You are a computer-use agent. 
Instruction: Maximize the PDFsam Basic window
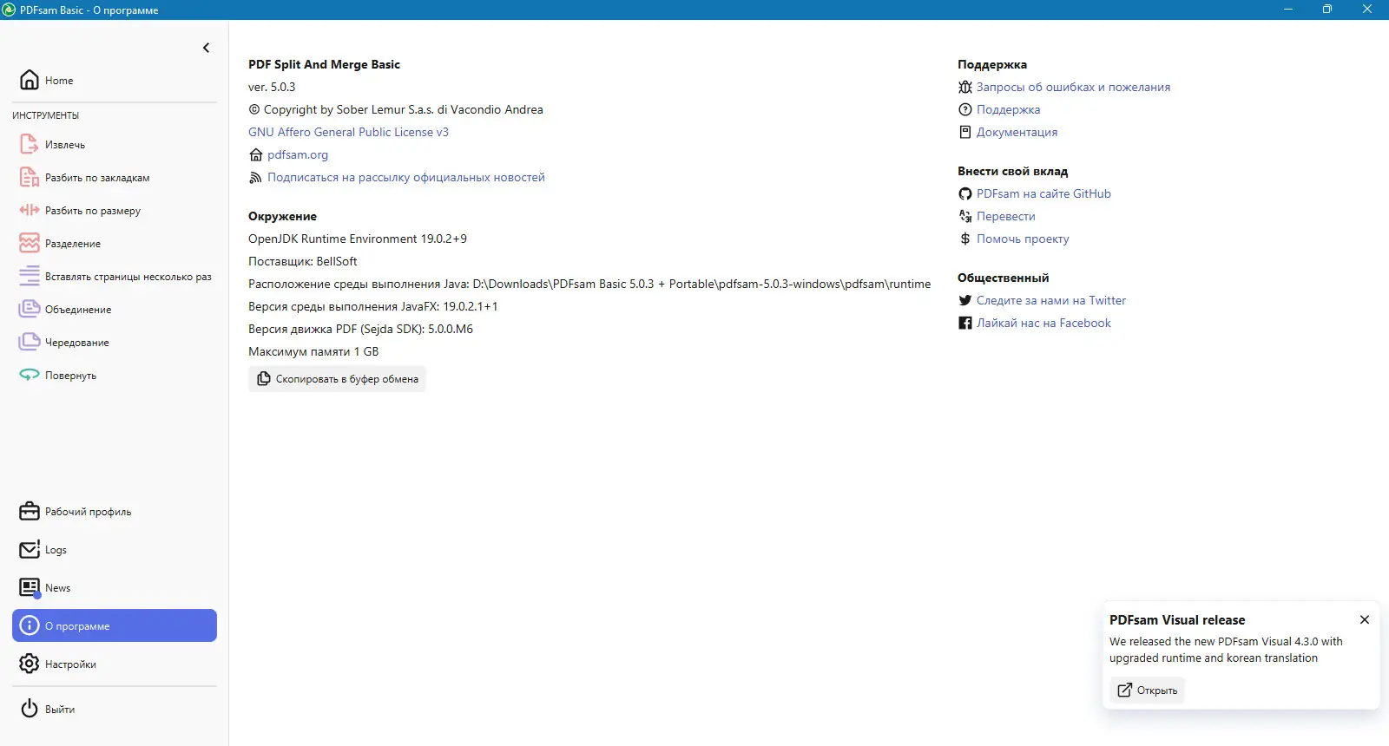tap(1326, 10)
